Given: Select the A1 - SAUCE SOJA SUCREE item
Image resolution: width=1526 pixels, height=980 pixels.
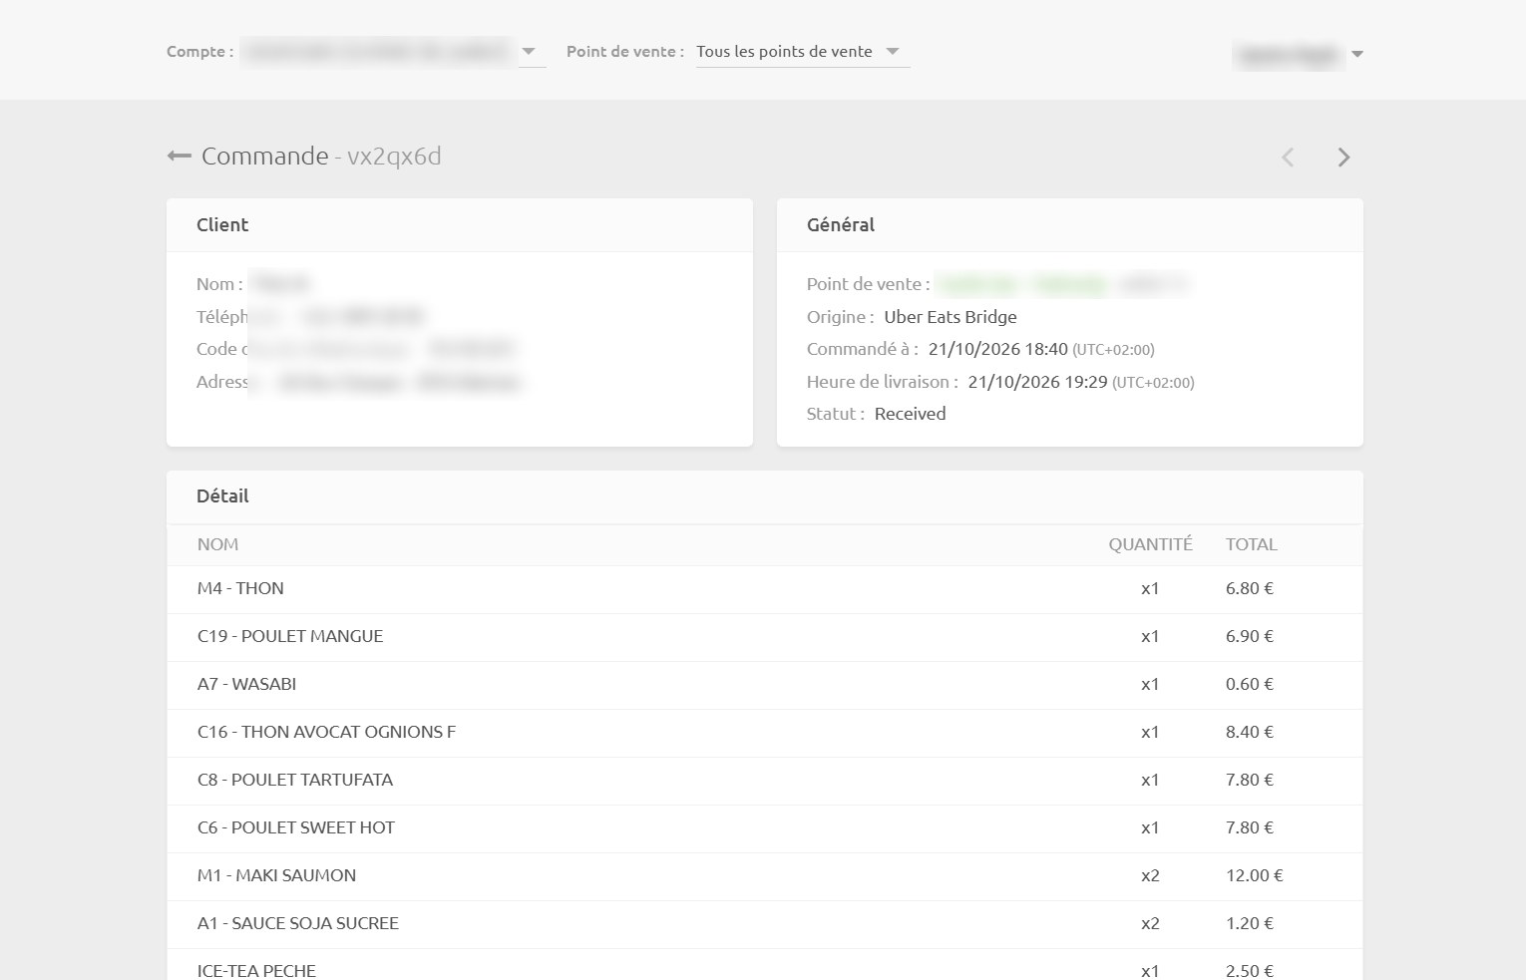Looking at the screenshot, I should click(298, 923).
